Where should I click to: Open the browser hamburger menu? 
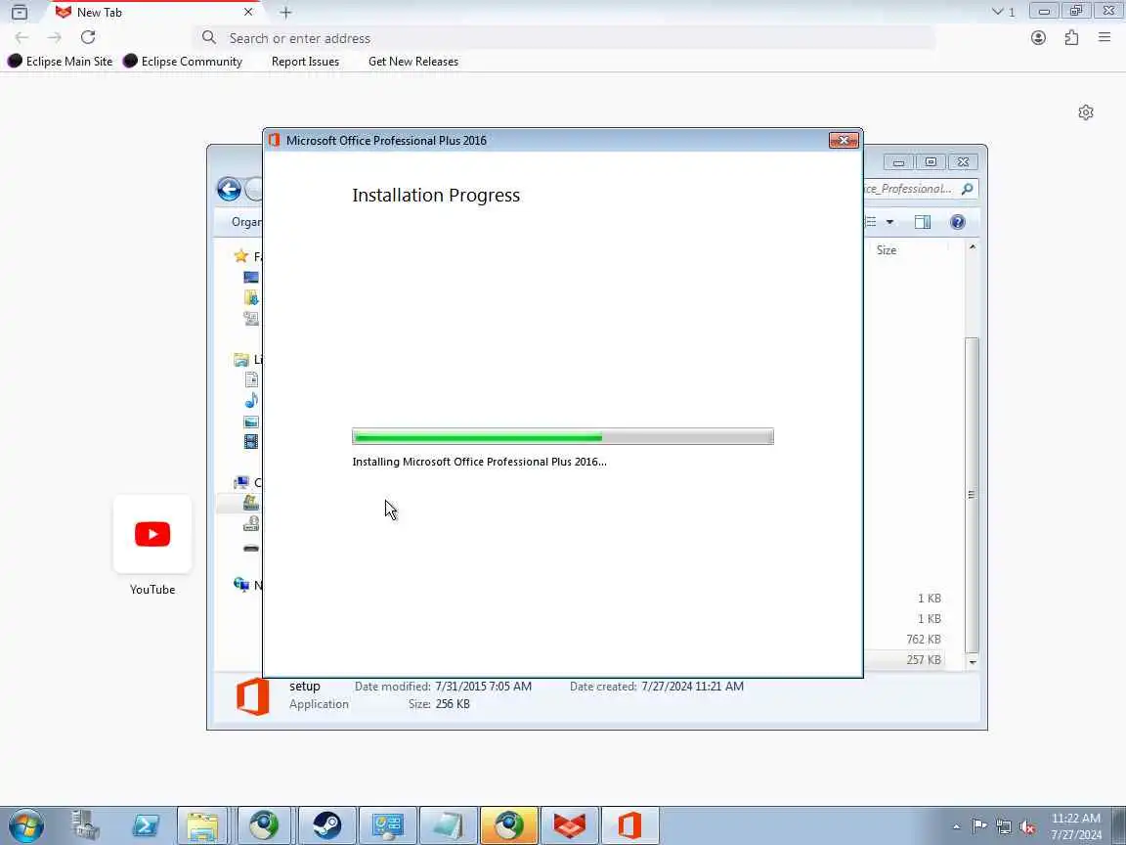[x=1104, y=37]
